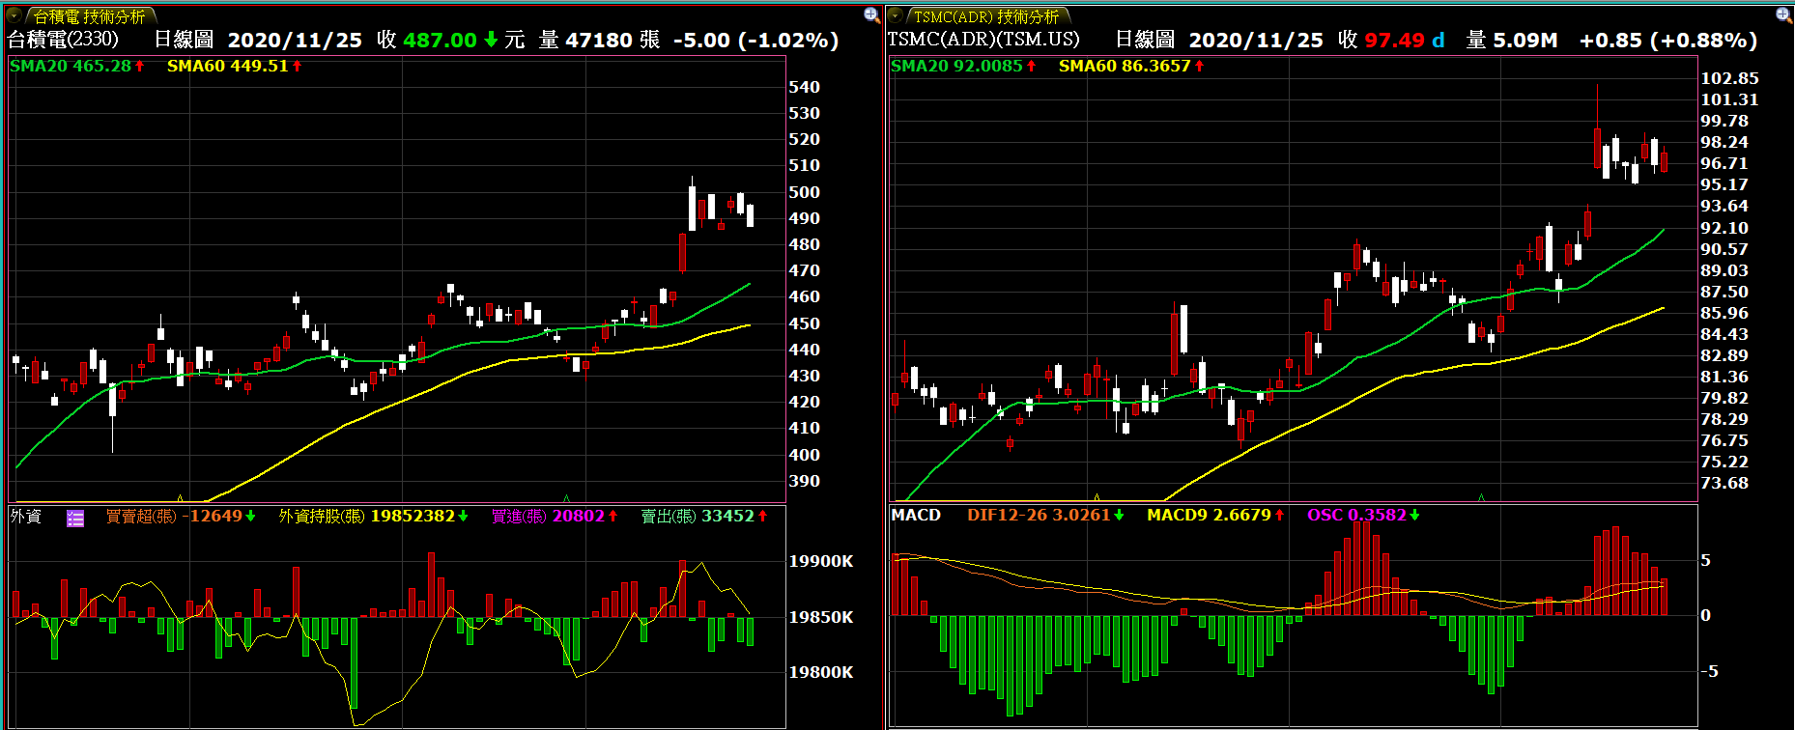
Task: Click the closing price 487.00
Action: coord(440,40)
